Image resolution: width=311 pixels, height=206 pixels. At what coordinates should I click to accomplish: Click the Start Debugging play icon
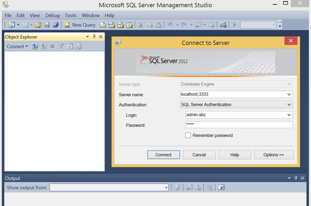pos(235,25)
